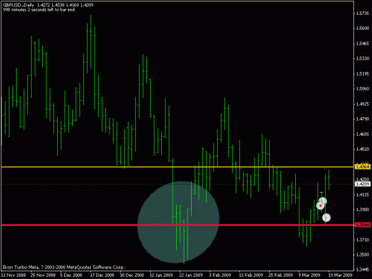Click the yellow 1.4364 price tag
The height and width of the screenshot is (279, 372).
(362, 167)
